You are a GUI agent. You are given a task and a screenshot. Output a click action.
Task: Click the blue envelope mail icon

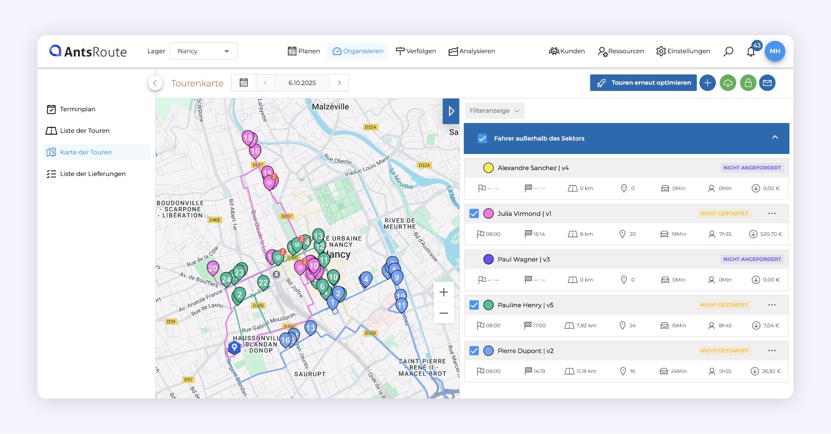coord(767,83)
